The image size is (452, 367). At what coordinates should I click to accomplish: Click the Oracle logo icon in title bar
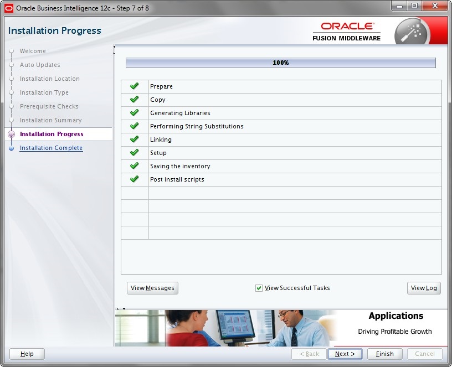coord(9,8)
